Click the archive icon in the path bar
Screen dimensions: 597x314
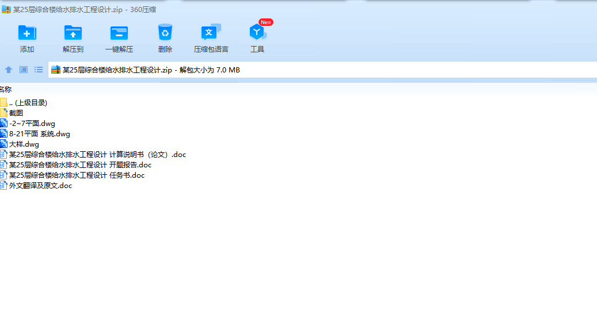point(56,70)
